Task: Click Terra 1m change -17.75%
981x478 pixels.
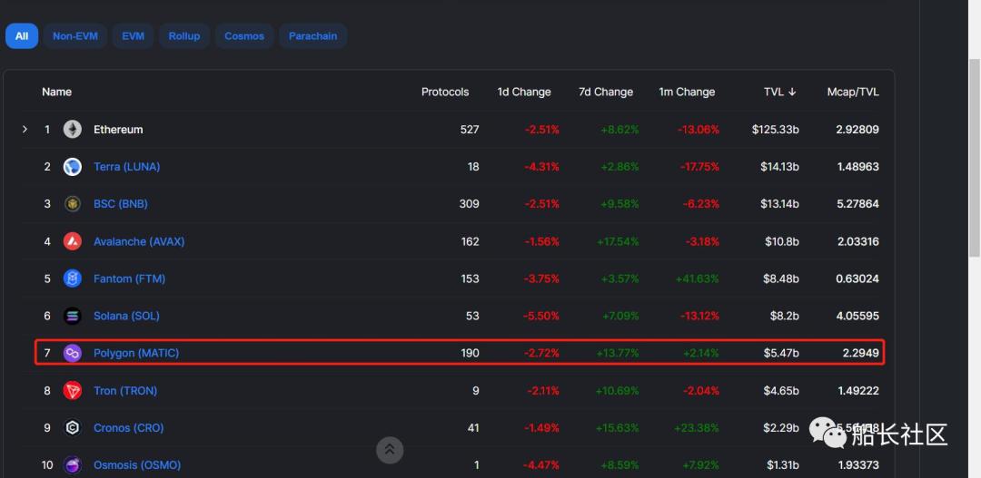Action: 699,167
